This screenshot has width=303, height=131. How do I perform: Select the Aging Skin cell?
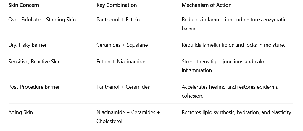point(20,112)
